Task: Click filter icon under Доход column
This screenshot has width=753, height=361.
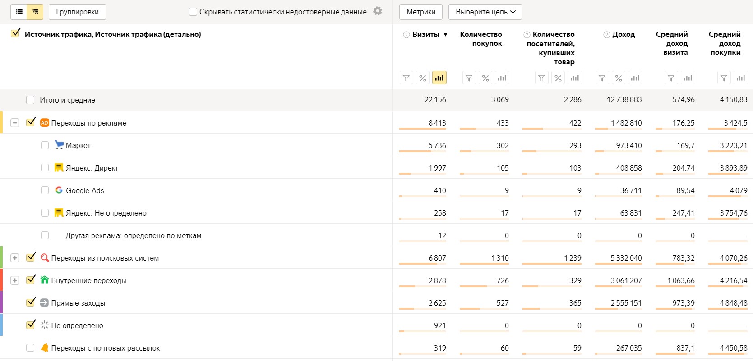Action: click(x=602, y=78)
